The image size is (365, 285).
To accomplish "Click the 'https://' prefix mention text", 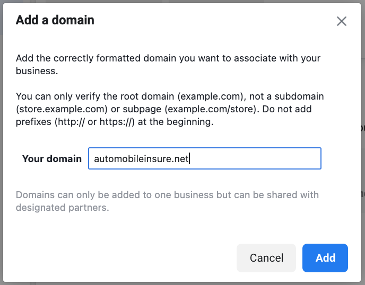I will 116,122.
